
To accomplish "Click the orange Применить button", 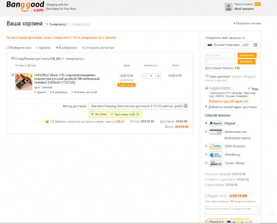I will [x=247, y=55].
